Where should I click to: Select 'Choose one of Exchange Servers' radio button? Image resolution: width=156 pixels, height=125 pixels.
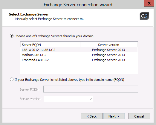(12, 36)
